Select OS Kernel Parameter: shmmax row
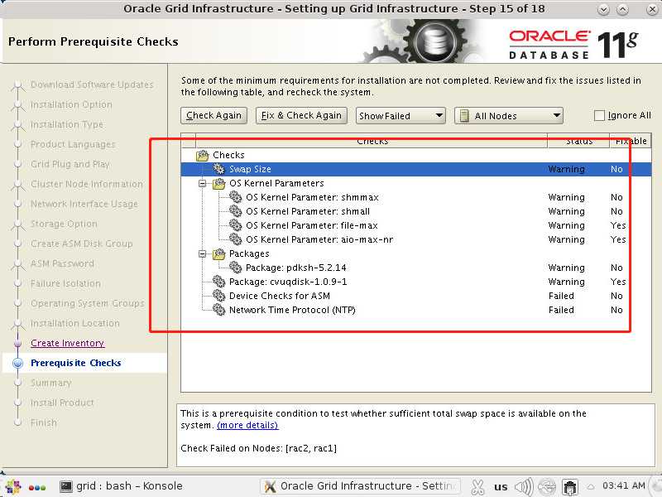Screen dimensions: 662x497 coord(416,197)
